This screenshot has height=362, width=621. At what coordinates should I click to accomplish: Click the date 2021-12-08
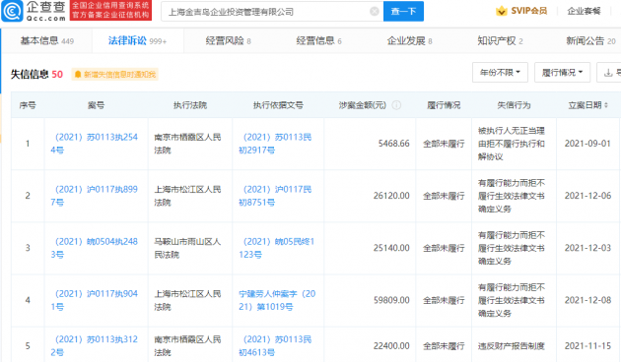587,300
